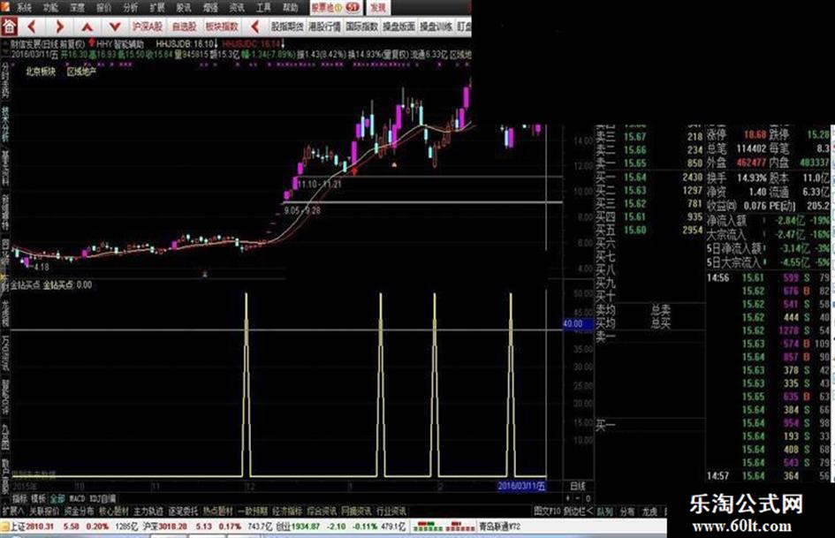Select the 指标 tab below the chart
Image resolution: width=835 pixels, height=538 pixels.
coord(19,498)
